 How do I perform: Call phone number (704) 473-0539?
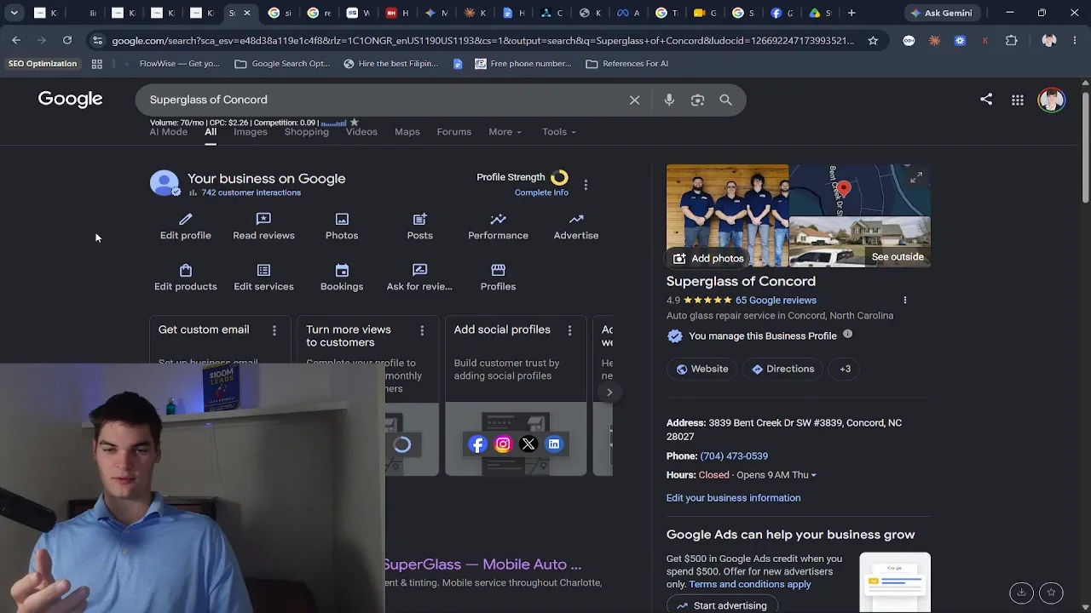734,456
